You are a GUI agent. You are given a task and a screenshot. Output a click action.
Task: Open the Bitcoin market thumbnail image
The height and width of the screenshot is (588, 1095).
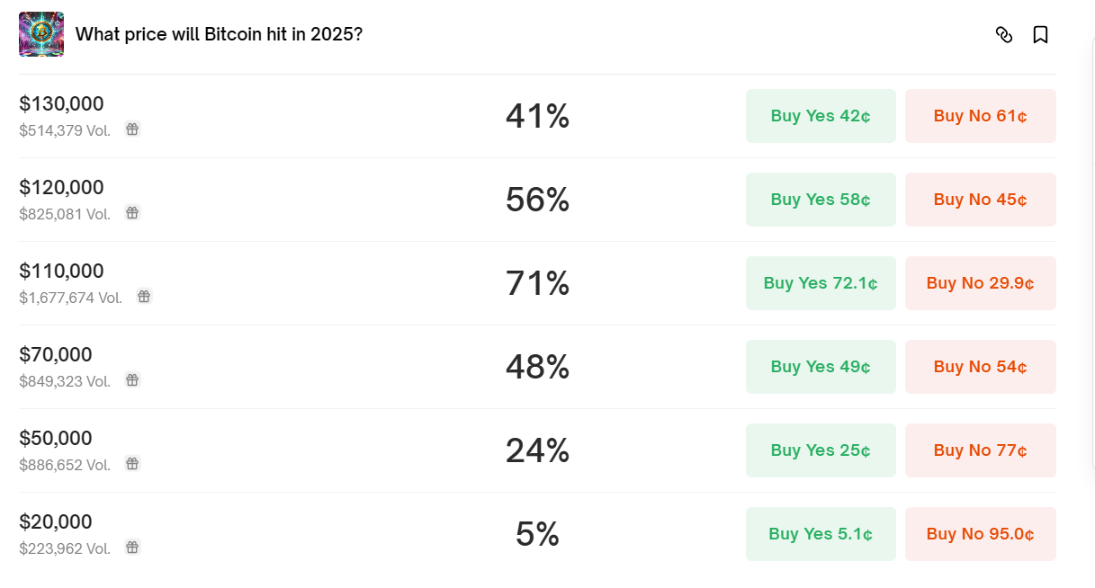[41, 34]
